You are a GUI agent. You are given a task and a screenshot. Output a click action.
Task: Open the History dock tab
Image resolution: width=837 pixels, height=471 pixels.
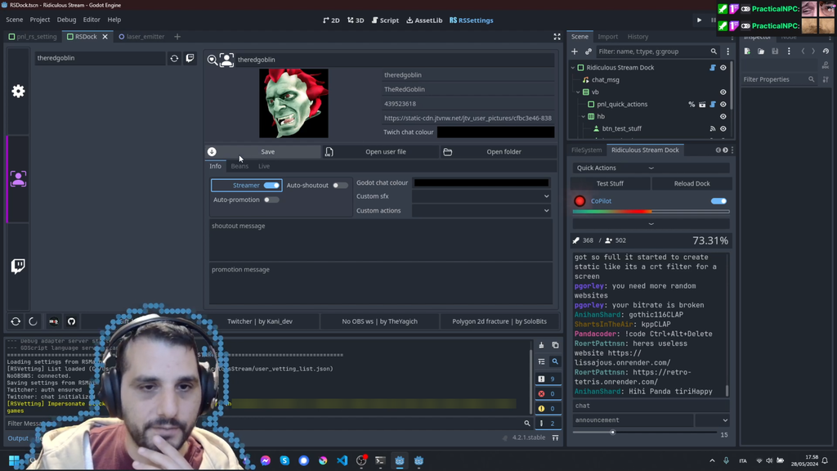pos(638,37)
